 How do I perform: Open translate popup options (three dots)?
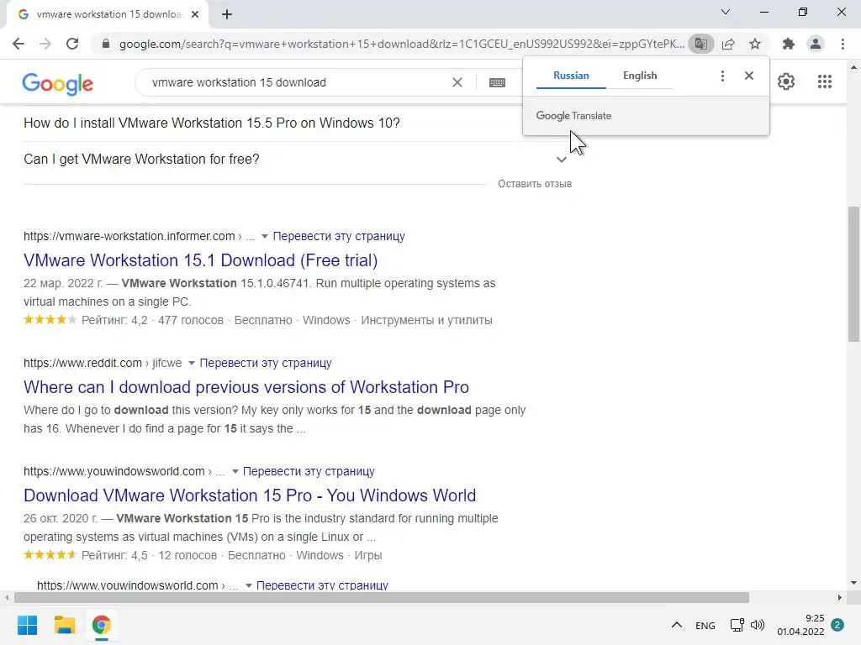[722, 76]
